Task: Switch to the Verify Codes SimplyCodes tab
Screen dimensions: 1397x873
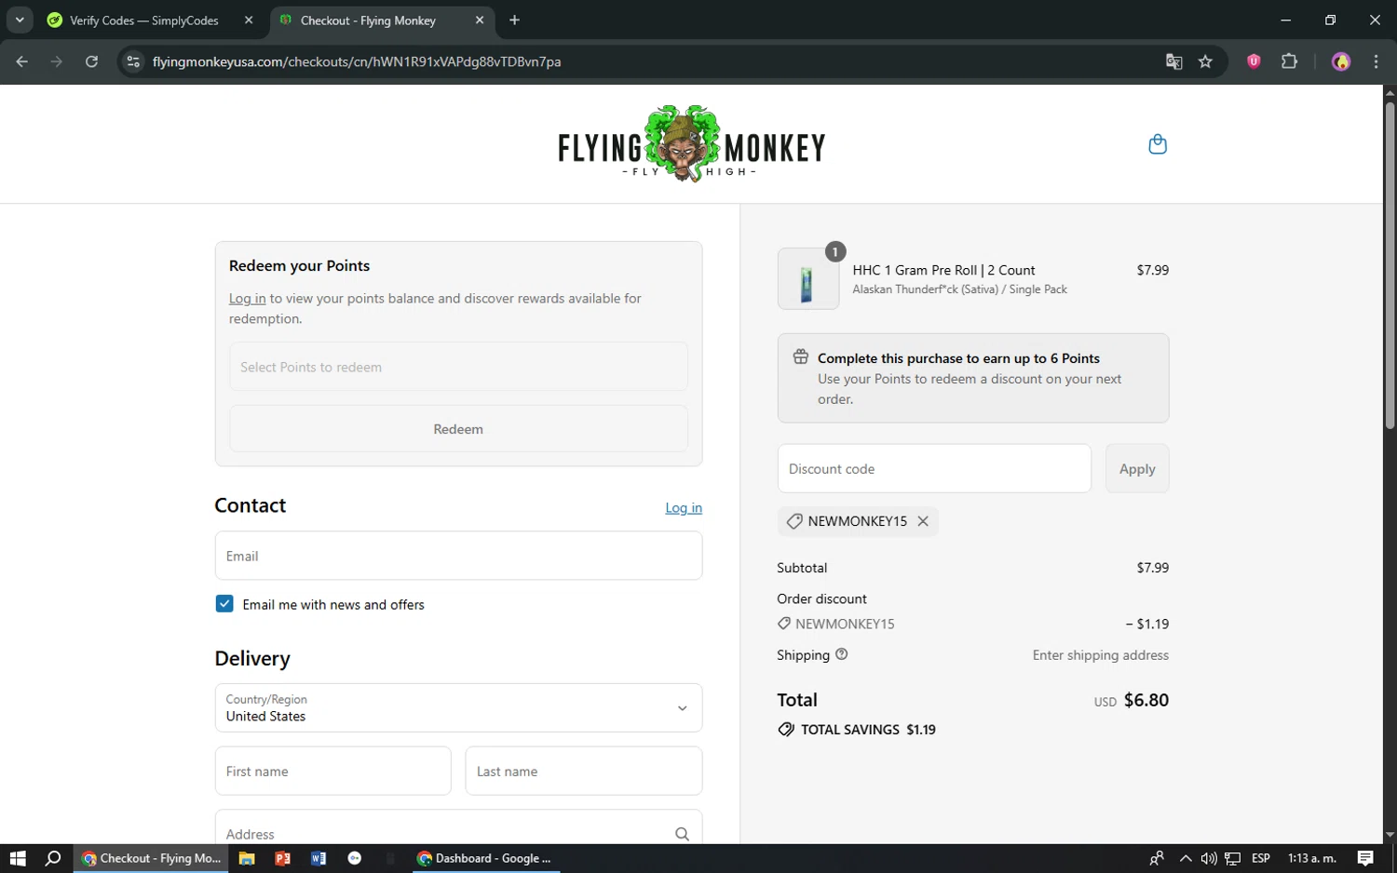Action: click(144, 20)
